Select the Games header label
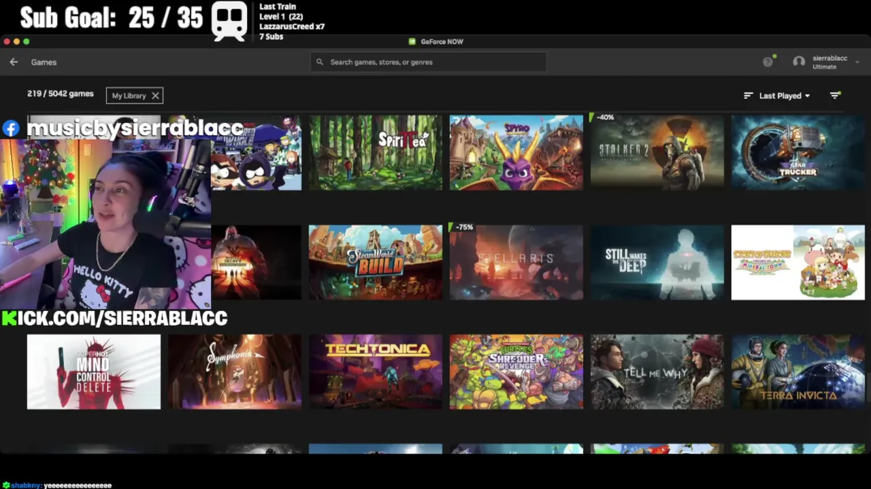This screenshot has width=871, height=489. [x=44, y=62]
